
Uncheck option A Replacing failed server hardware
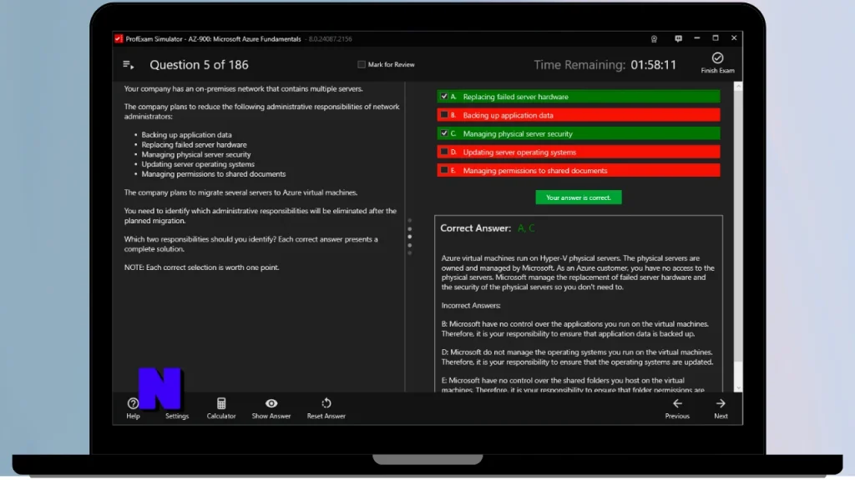click(x=444, y=97)
